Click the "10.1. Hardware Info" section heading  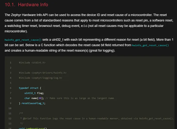point(26,5)
